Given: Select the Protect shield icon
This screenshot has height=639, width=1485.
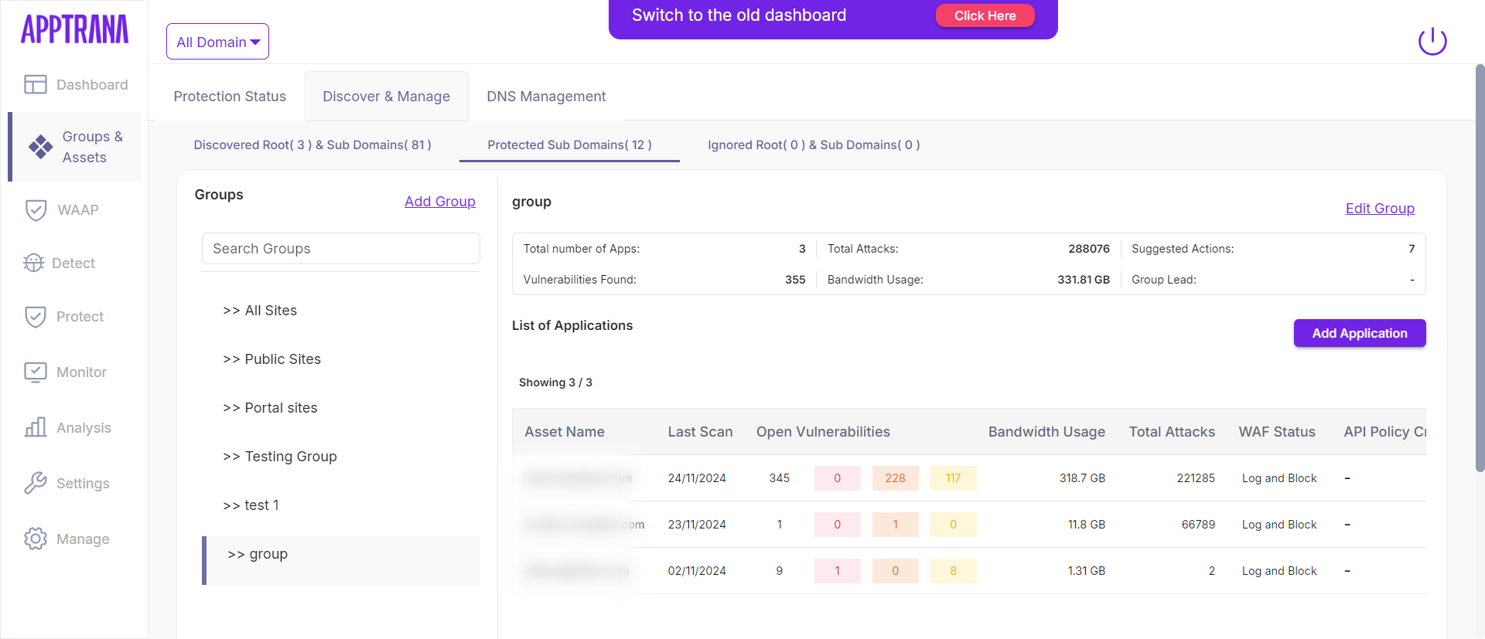Looking at the screenshot, I should point(36,317).
